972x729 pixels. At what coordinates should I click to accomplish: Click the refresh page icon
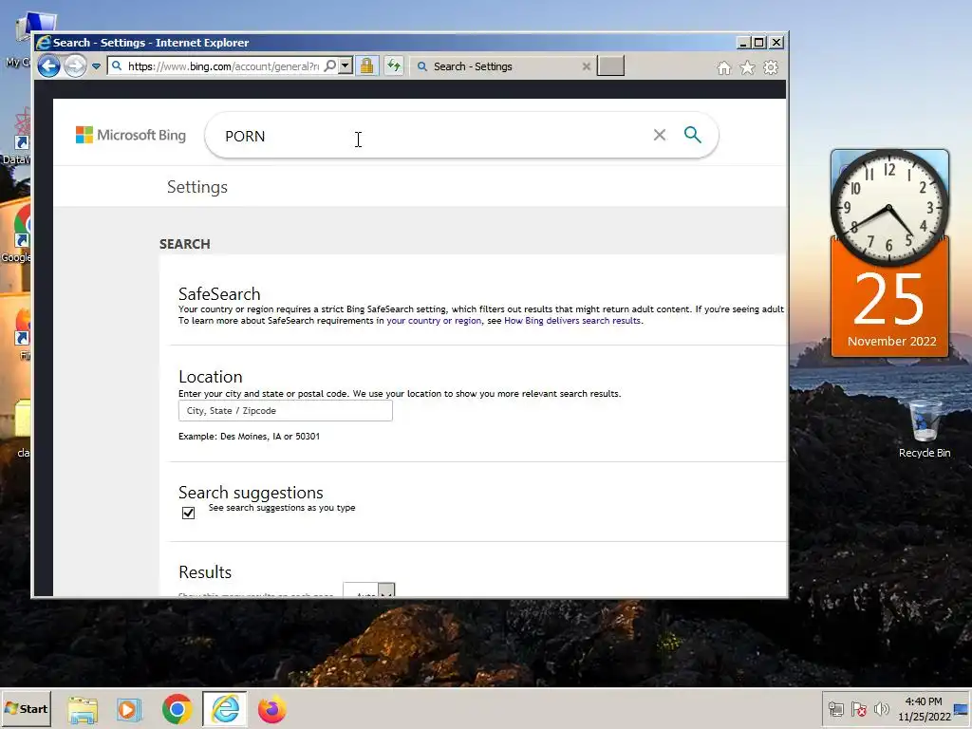click(x=394, y=65)
